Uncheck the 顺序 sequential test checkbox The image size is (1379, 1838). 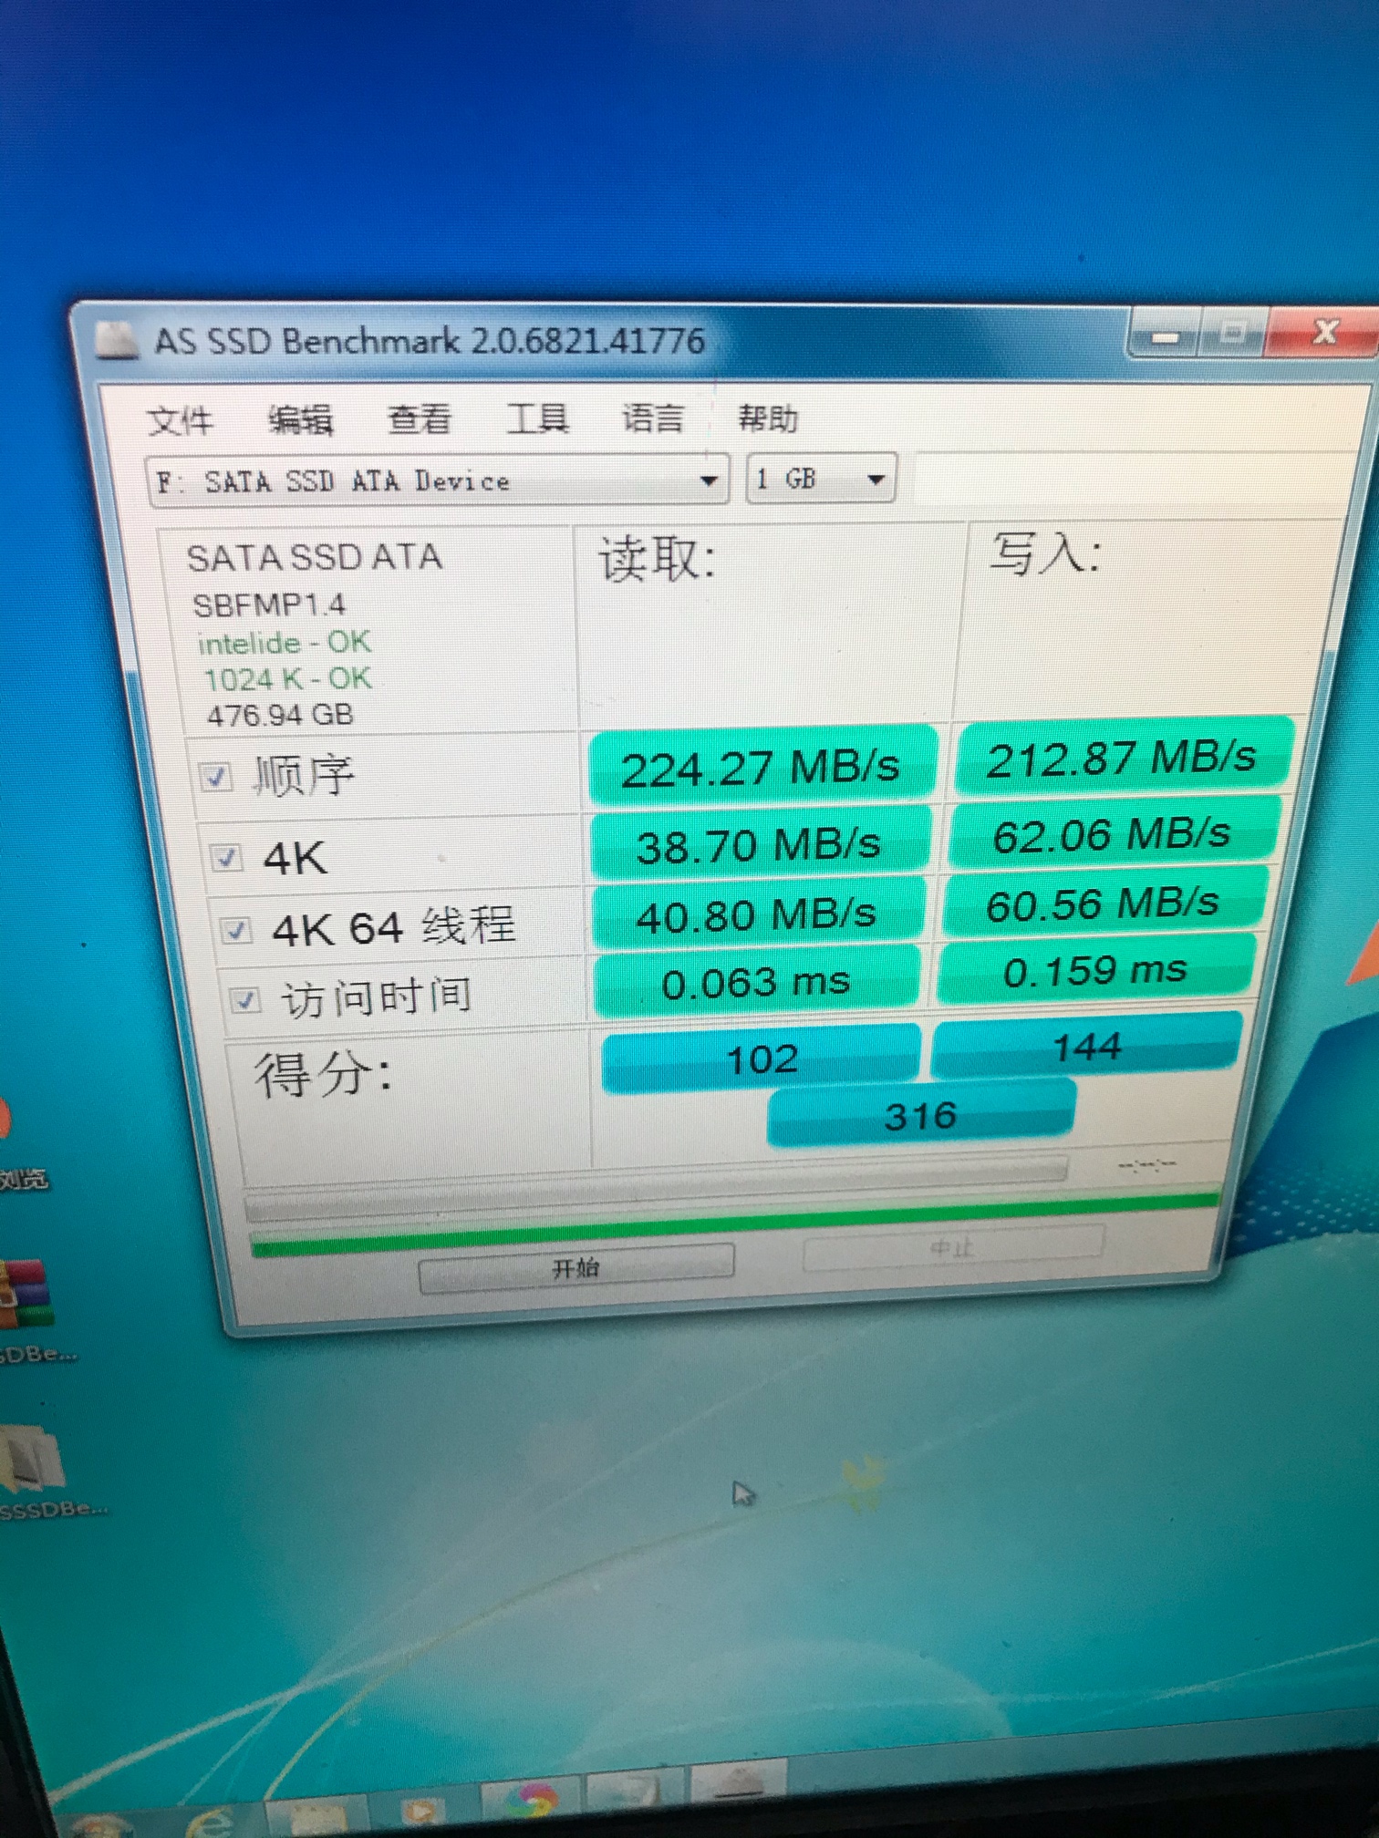point(215,778)
